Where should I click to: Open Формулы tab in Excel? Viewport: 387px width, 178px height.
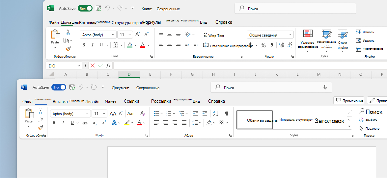click(152, 22)
